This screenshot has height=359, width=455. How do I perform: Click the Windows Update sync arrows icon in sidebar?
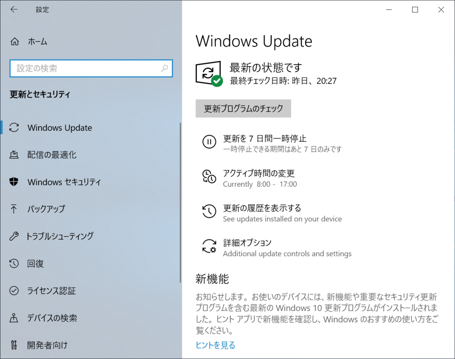[x=14, y=128]
